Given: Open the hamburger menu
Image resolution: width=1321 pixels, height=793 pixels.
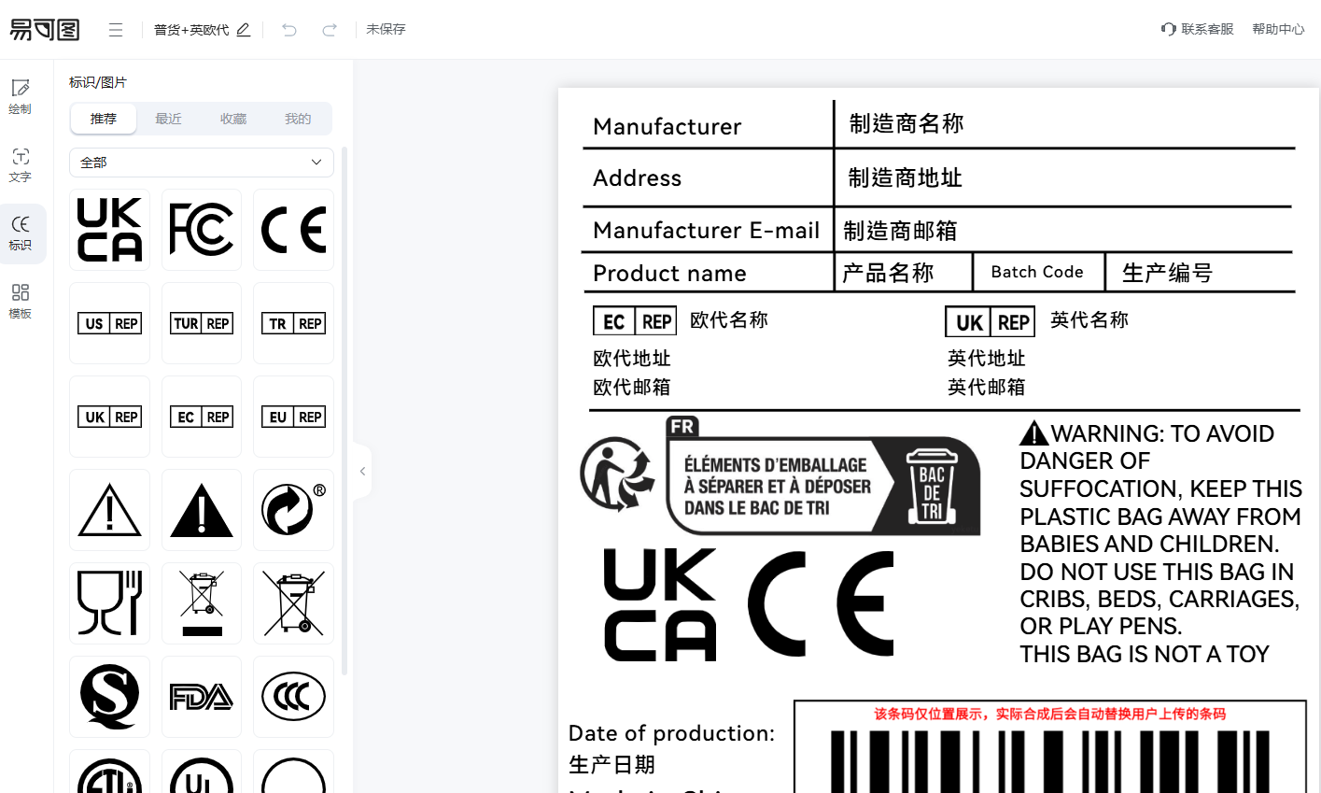Looking at the screenshot, I should coord(116,30).
